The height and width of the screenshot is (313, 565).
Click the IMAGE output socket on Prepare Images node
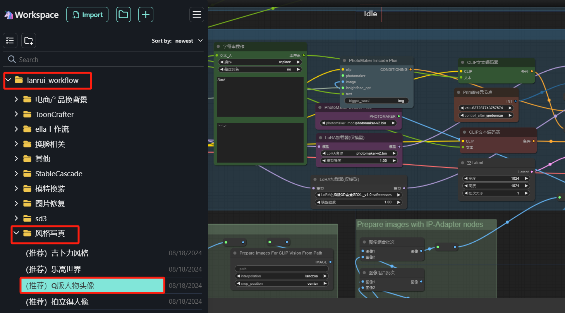tap(330, 262)
